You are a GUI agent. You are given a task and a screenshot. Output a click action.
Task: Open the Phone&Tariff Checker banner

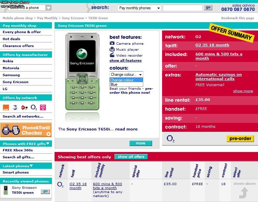(x=26, y=130)
